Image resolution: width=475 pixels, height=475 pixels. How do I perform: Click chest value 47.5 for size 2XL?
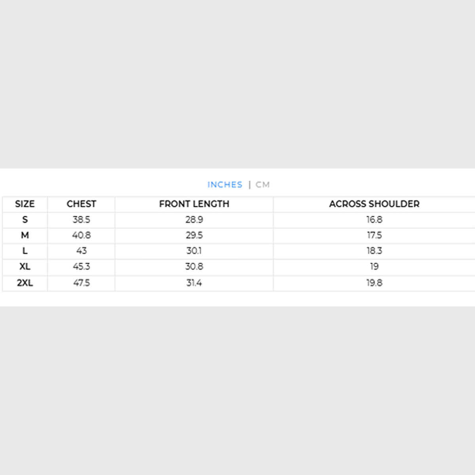(81, 283)
